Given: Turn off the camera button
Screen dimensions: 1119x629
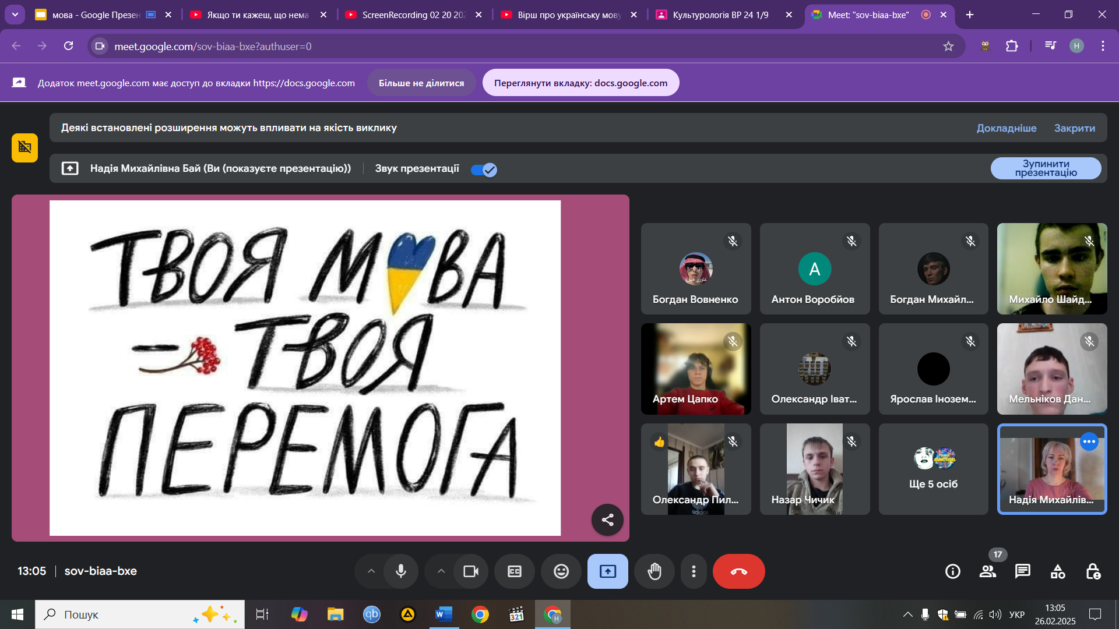Looking at the screenshot, I should click(x=471, y=571).
